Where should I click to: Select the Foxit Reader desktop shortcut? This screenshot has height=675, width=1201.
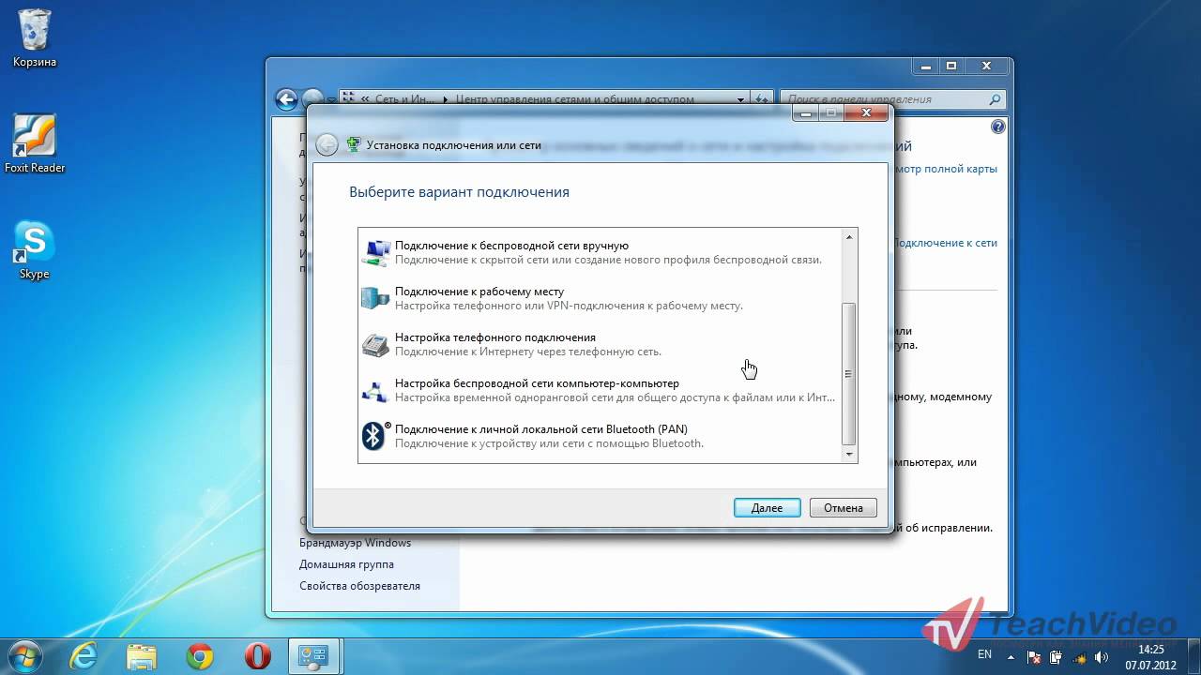coord(35,143)
